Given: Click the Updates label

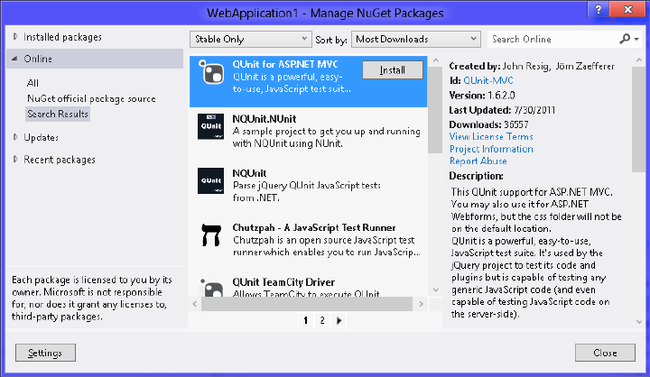Looking at the screenshot, I should 41,137.
